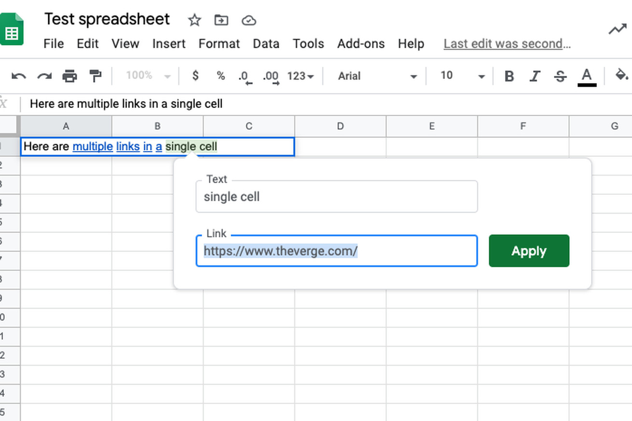This screenshot has height=421, width=632.
Task: Click Apply to save the link
Action: pyautogui.click(x=529, y=251)
